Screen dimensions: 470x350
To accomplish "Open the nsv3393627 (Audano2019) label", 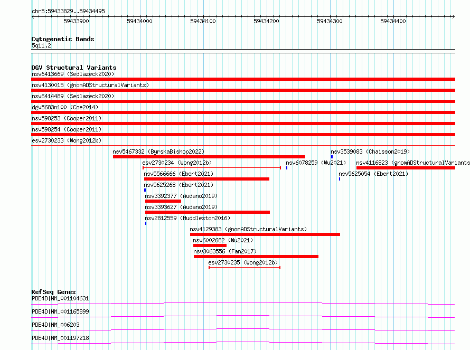I will click(x=181, y=207).
